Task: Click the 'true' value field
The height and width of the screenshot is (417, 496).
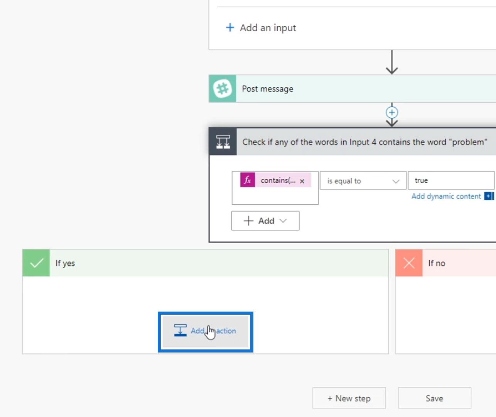Action: point(451,180)
